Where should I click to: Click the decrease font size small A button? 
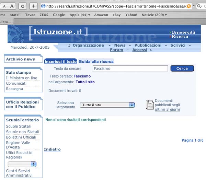(4, 6)
